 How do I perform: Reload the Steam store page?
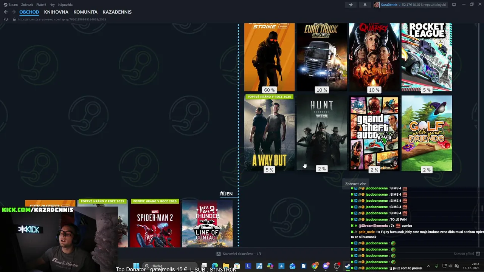pos(6,19)
